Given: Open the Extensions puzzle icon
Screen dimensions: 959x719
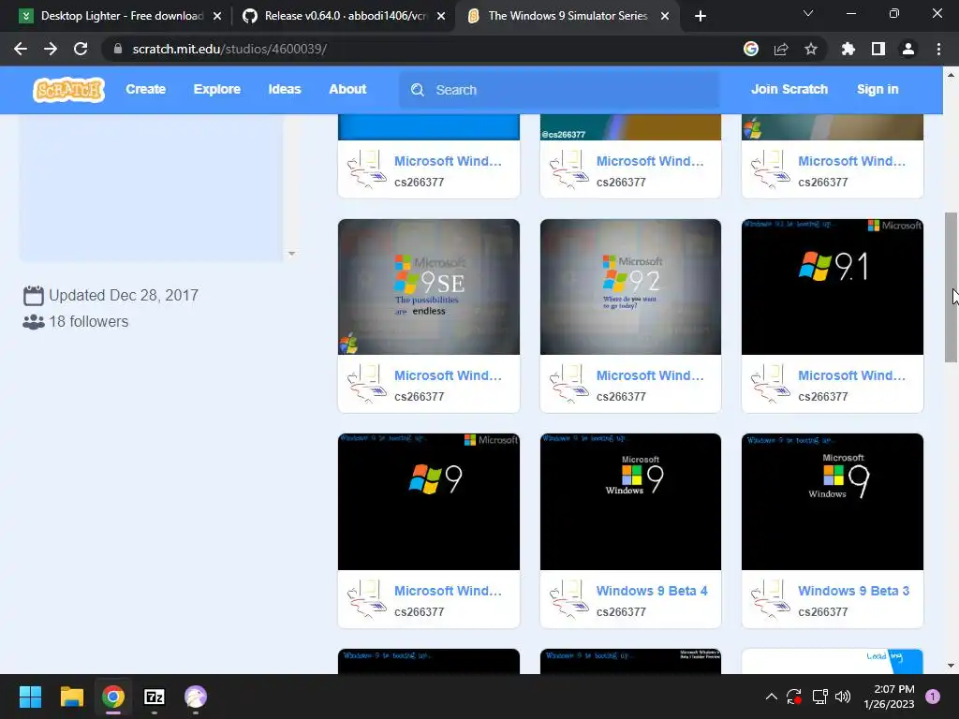Looking at the screenshot, I should 848,49.
